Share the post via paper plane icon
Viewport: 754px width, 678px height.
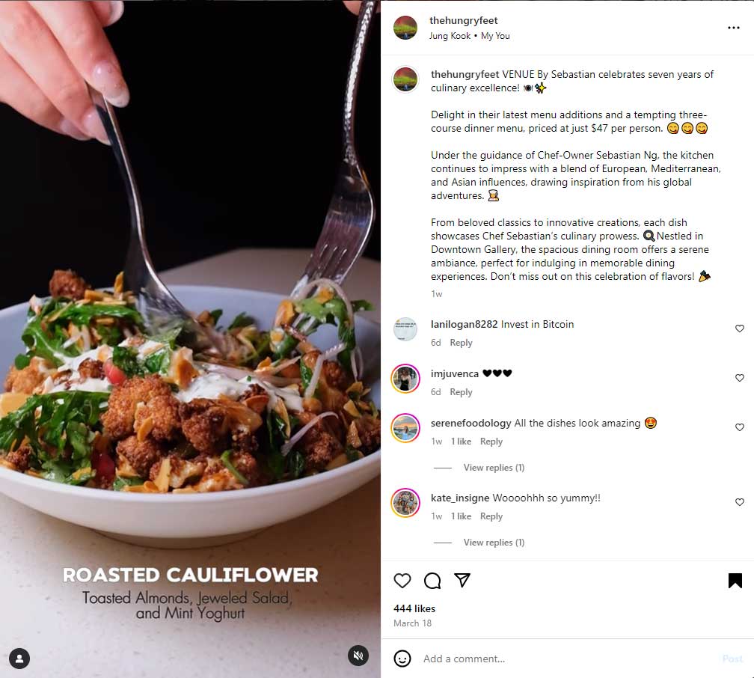[462, 581]
